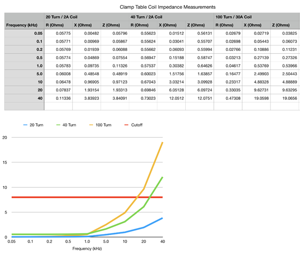Select cell with value 1.51756
The height and width of the screenshot is (255, 300).
click(x=171, y=74)
